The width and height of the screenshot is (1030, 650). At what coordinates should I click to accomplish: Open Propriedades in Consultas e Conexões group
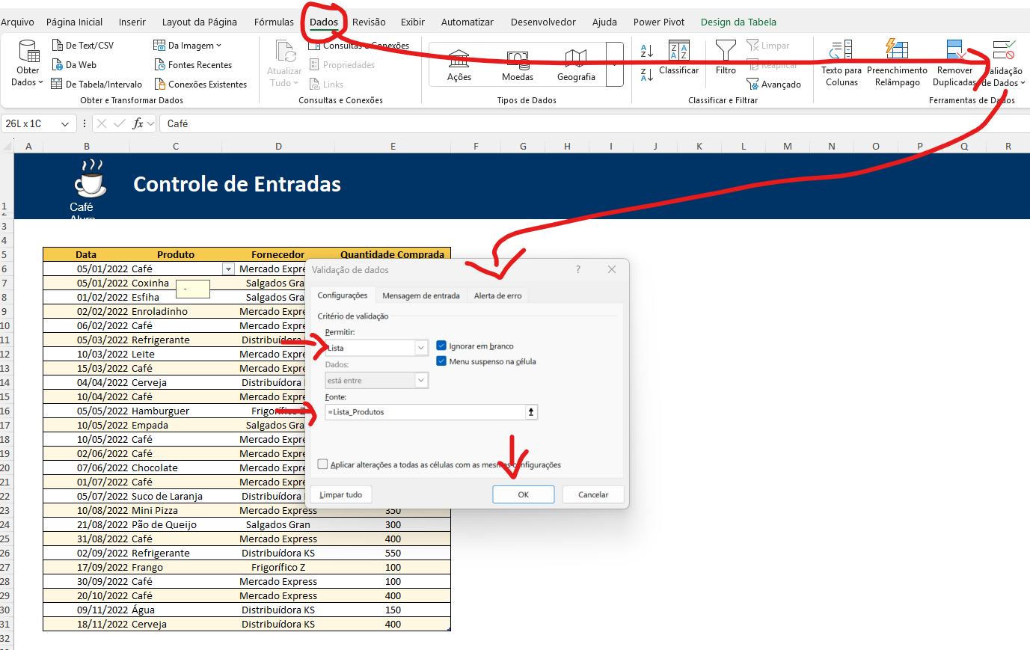click(342, 65)
